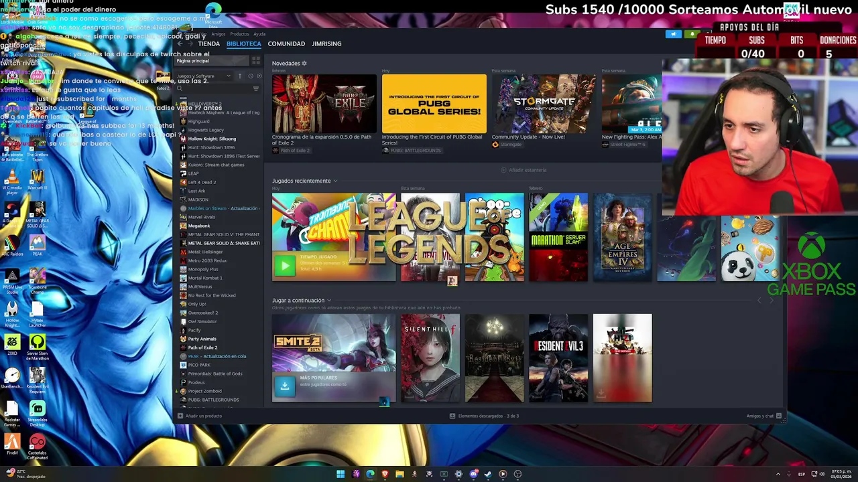Viewport: 858px width, 482px height.
Task: Select the BIBLIOTECA tab
Action: (x=244, y=44)
